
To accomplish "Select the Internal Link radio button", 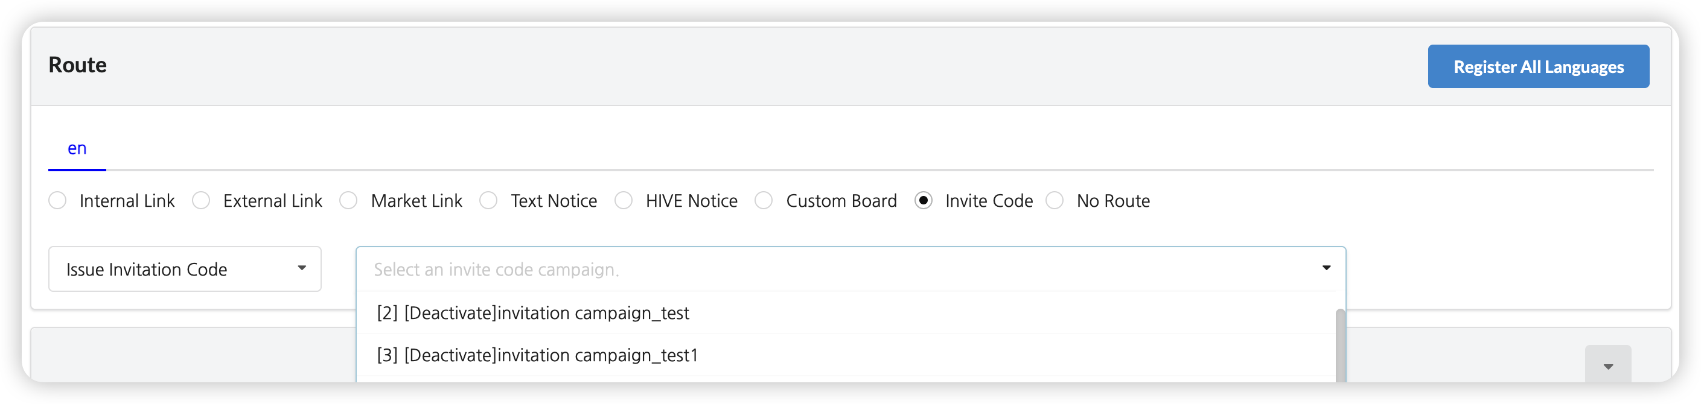I will click(57, 201).
